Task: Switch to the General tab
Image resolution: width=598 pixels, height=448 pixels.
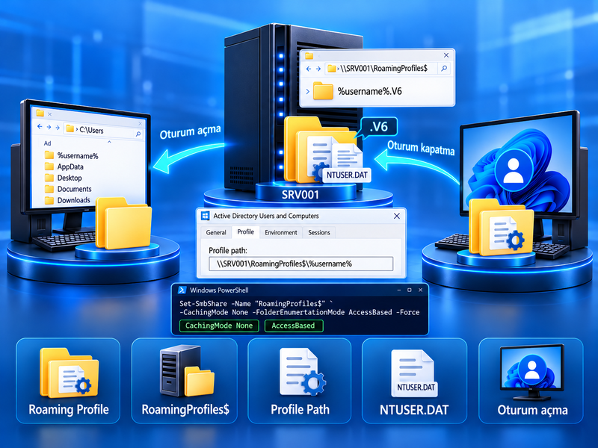Action: click(216, 232)
